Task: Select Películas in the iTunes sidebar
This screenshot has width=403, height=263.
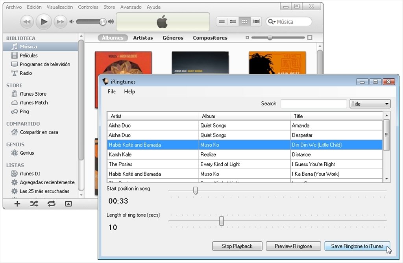Action: pos(41,55)
